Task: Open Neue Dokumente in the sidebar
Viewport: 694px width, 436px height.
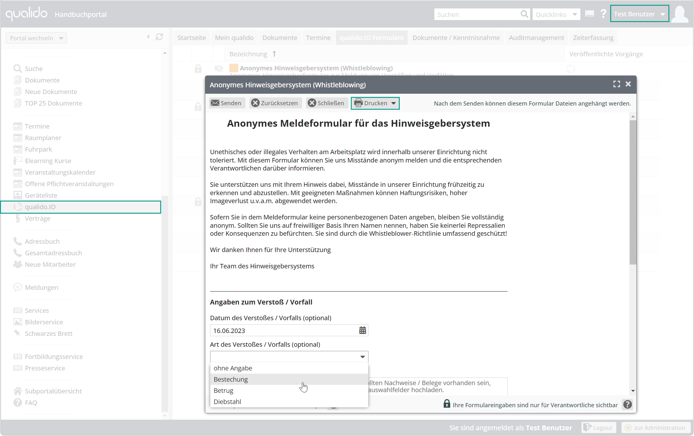Action: 51,92
